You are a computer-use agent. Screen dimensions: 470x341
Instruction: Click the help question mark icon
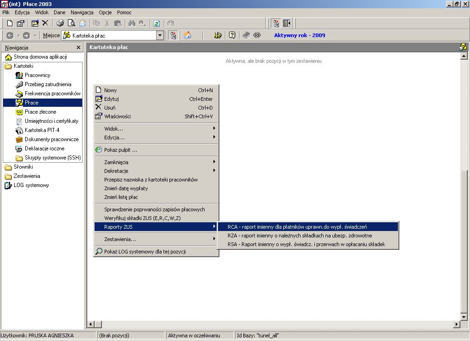(x=232, y=35)
